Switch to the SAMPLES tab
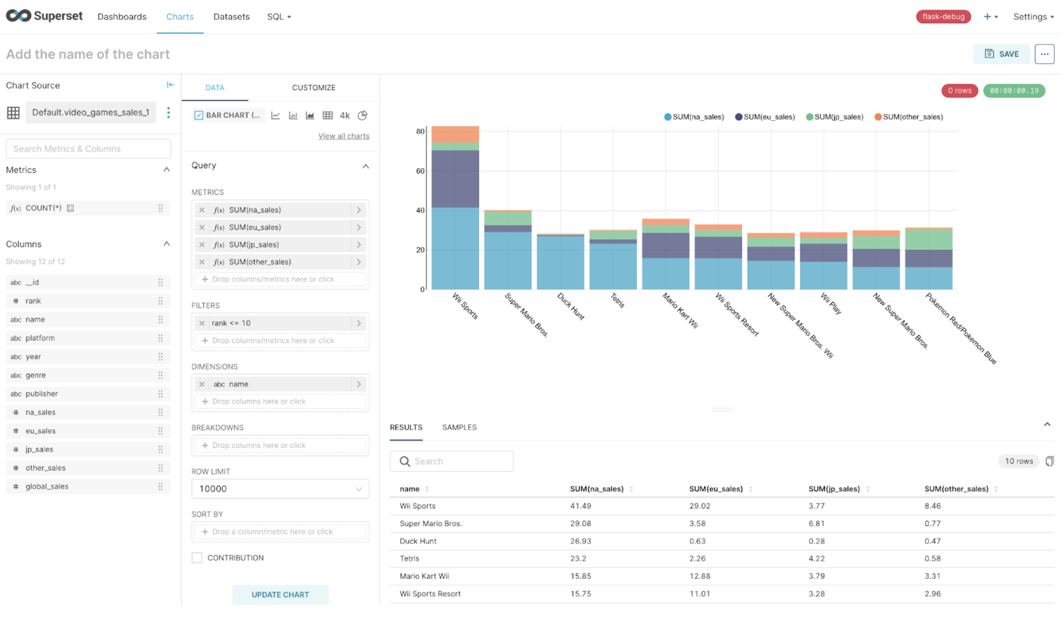 click(x=460, y=428)
